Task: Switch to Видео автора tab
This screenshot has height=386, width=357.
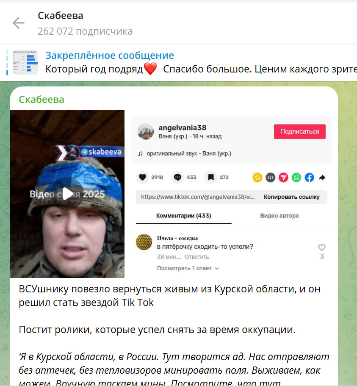Action: [x=279, y=216]
